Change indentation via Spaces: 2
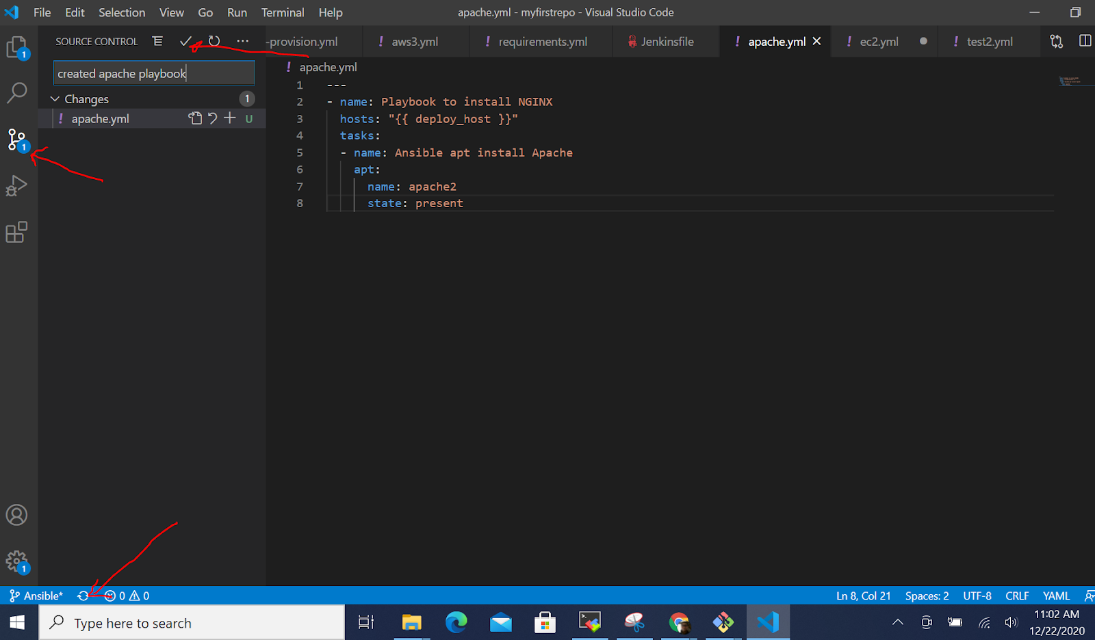Viewport: 1095px width, 640px height. point(927,596)
